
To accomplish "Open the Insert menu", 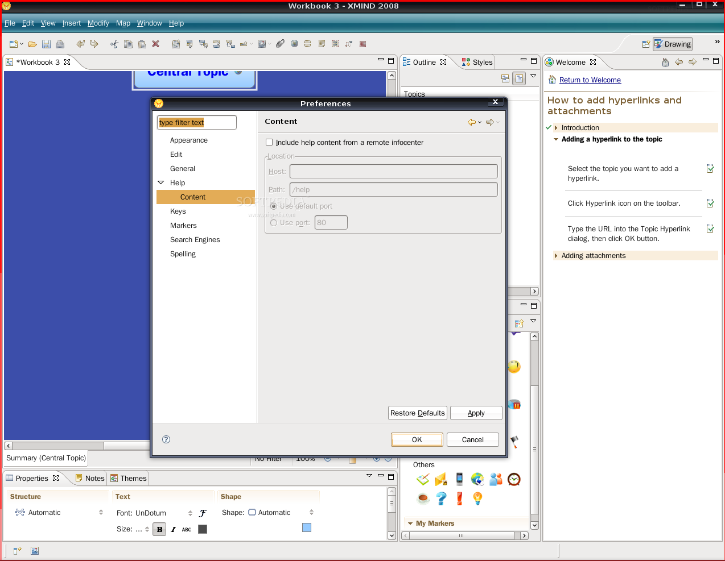I will pos(72,23).
